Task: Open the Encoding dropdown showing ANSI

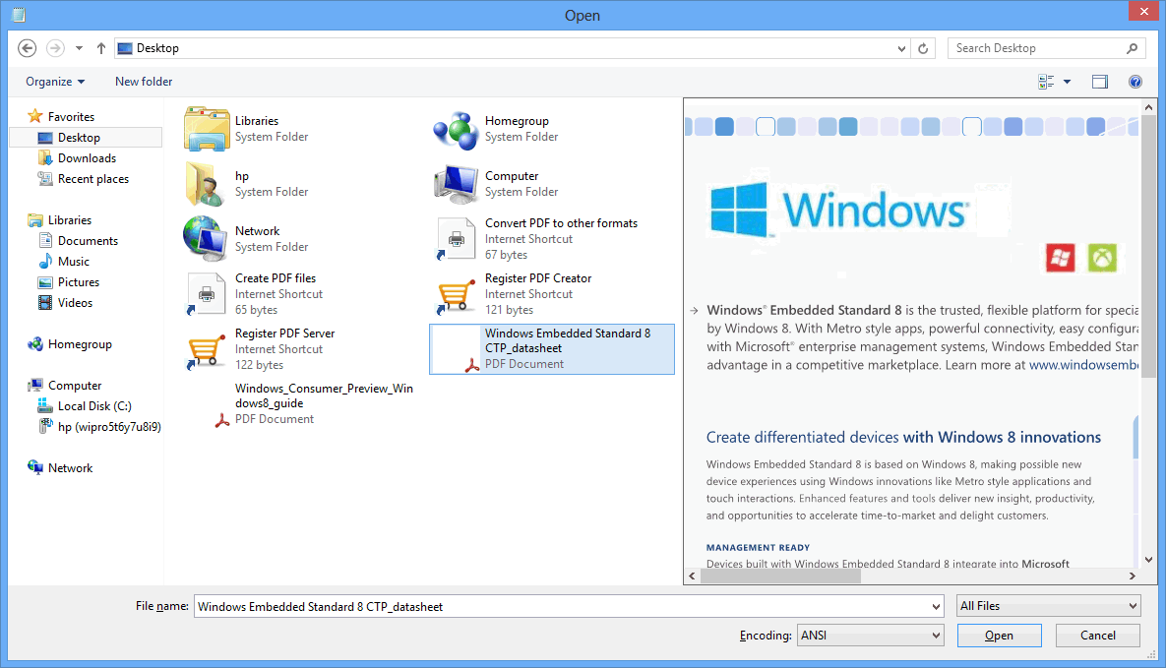Action: (870, 635)
